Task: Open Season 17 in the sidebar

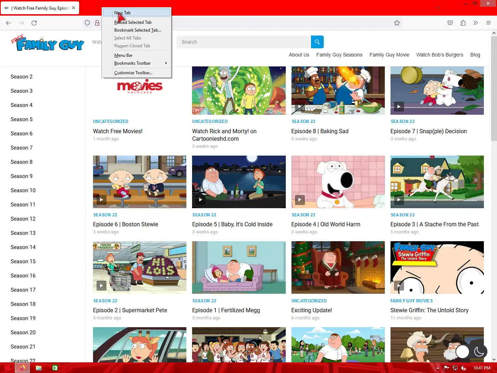Action: click(x=23, y=290)
